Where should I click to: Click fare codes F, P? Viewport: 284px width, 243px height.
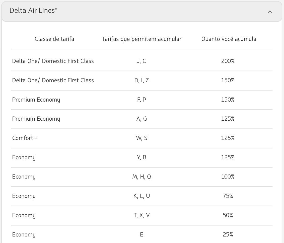tap(142, 100)
